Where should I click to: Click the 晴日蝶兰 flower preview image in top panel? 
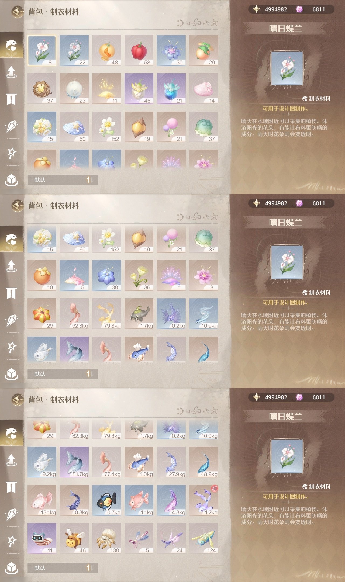click(x=287, y=68)
